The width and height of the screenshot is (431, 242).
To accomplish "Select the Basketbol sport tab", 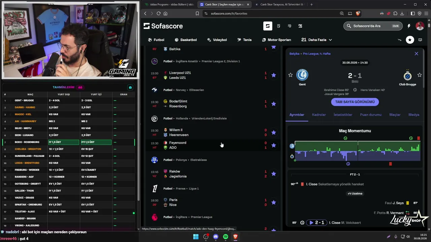I will click(x=186, y=40).
